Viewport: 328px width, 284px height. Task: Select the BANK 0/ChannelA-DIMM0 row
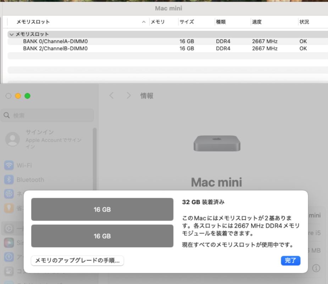pos(168,41)
